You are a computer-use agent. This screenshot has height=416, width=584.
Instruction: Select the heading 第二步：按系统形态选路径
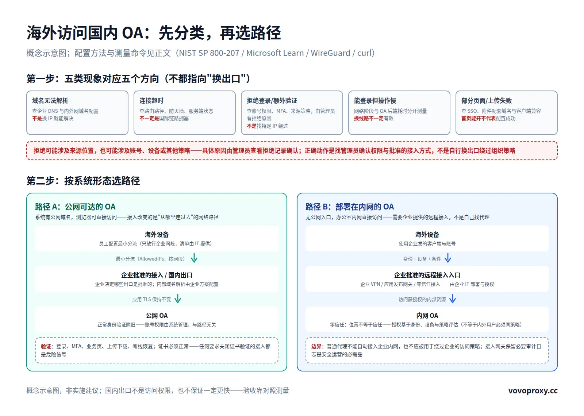tap(83, 181)
